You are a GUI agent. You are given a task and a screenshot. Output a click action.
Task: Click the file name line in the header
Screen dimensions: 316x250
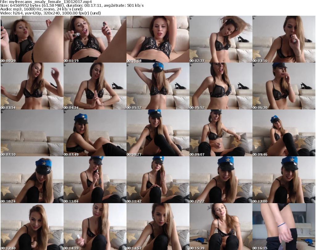(46, 2)
